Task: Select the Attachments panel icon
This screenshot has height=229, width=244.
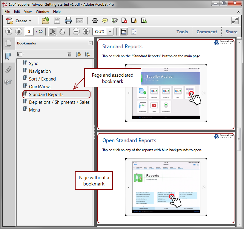Action: [x=8, y=69]
